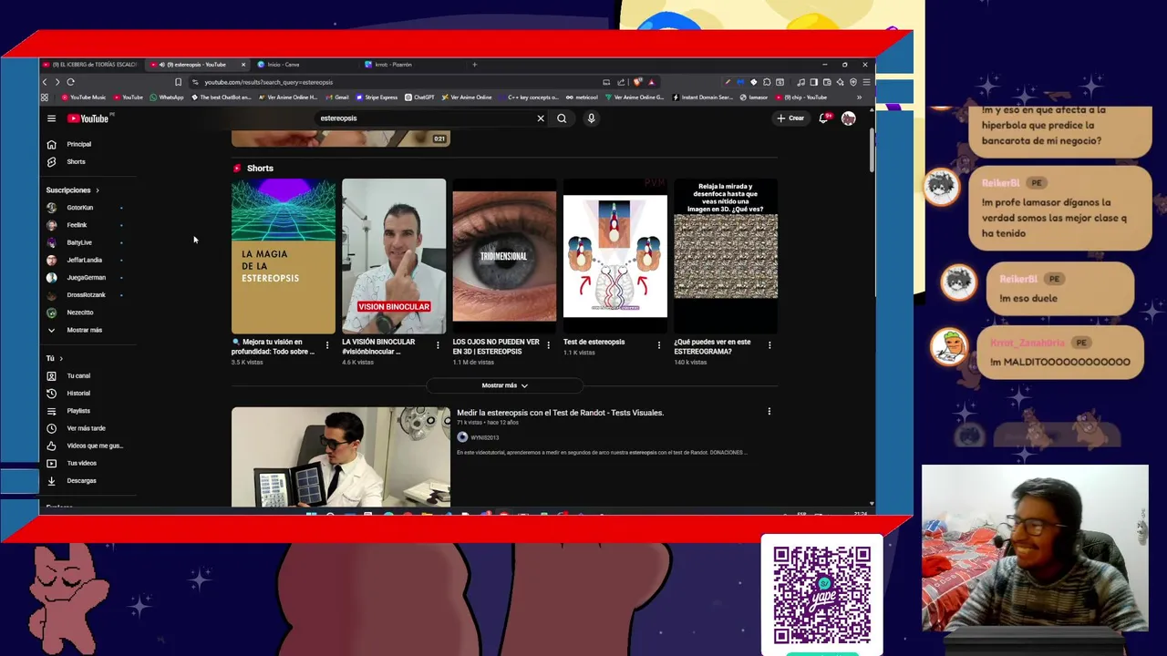Open the JuegaGerman channel
Screen dimensions: 1167x656
[x=88, y=278]
